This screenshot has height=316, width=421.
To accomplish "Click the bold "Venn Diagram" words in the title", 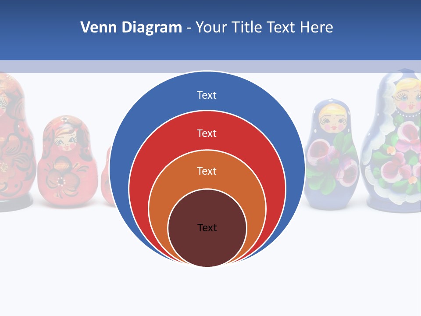I will pos(131,28).
